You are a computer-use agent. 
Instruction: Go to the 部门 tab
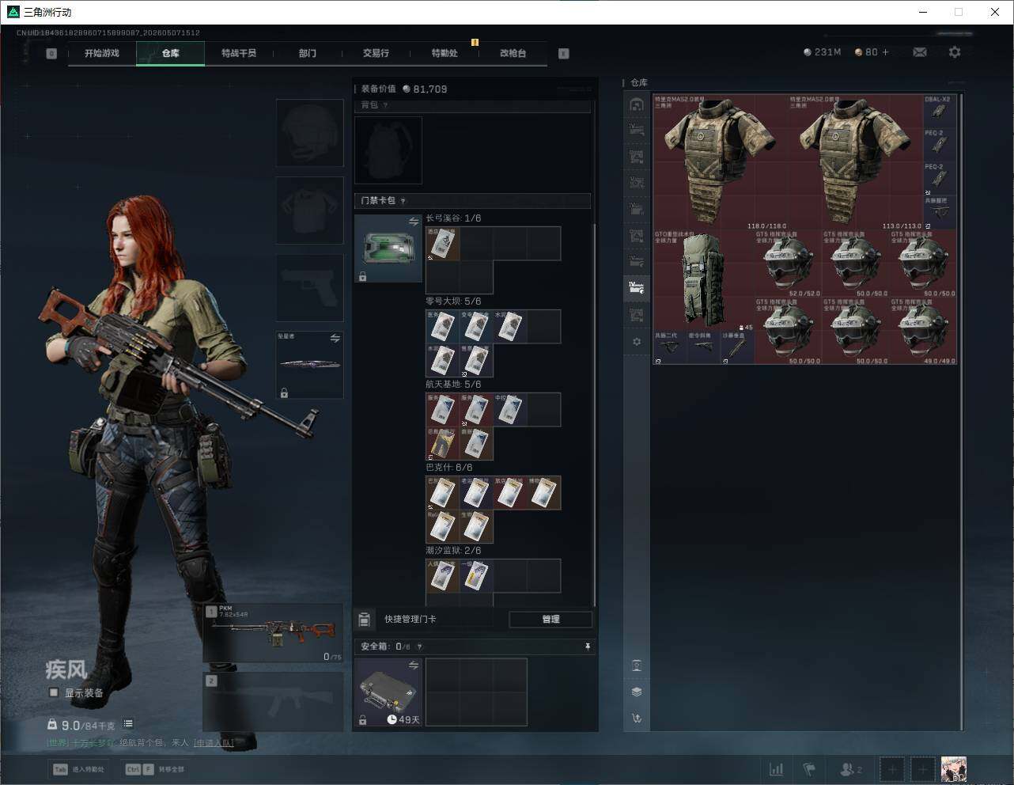coord(308,53)
